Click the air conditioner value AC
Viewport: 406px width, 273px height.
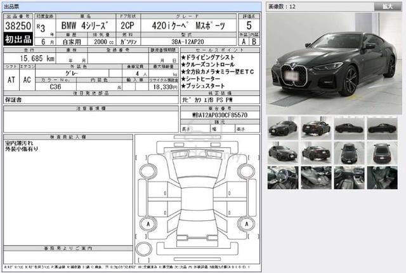click(27, 80)
